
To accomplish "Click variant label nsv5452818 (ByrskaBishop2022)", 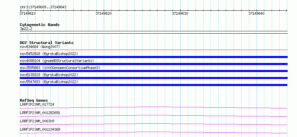I will [x=49, y=54].
